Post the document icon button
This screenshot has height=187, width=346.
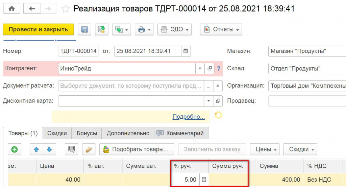tap(101, 29)
